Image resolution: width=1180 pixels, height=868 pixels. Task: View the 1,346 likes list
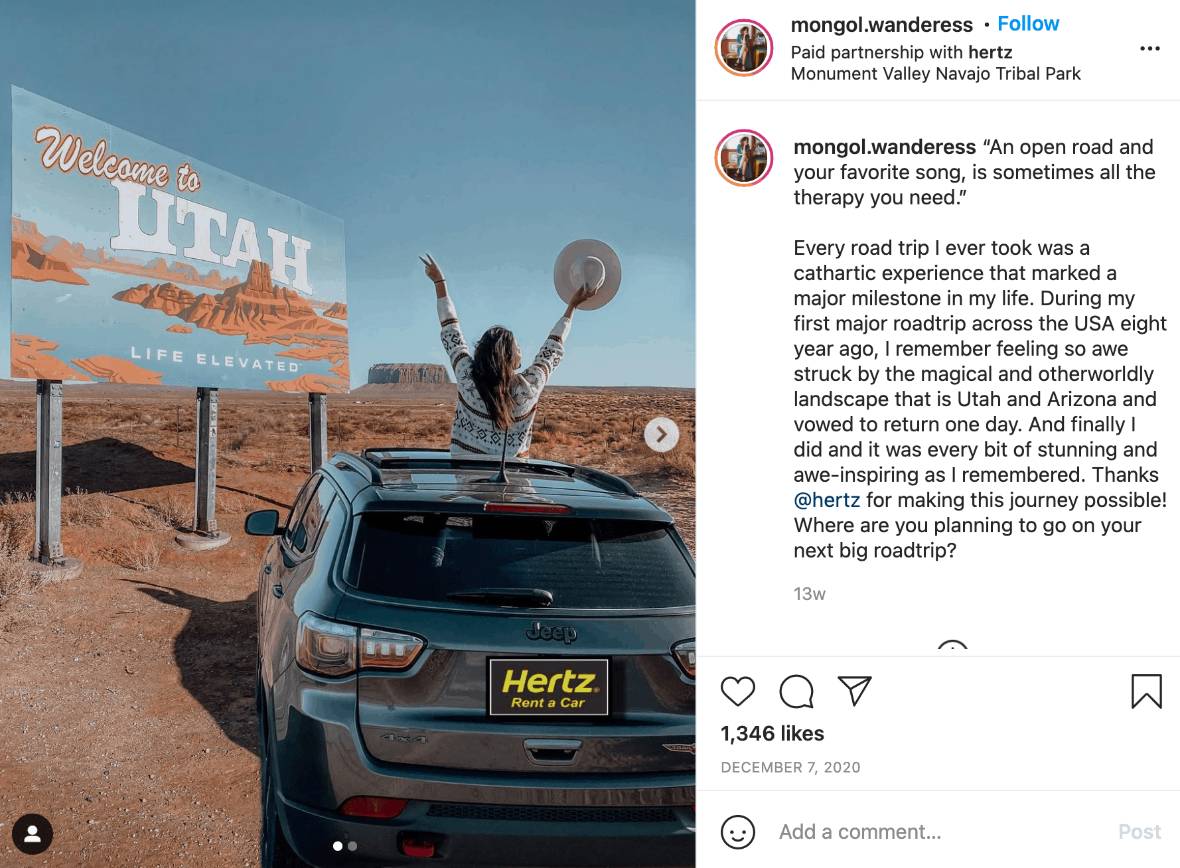[773, 733]
